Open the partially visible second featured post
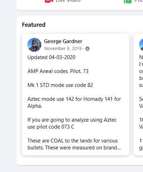The width and height of the screenshot is (143, 172). (138, 95)
